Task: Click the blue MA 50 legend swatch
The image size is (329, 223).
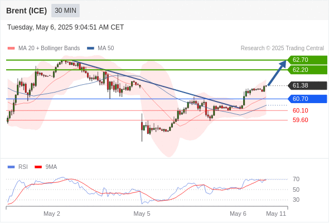Action: 90,49
